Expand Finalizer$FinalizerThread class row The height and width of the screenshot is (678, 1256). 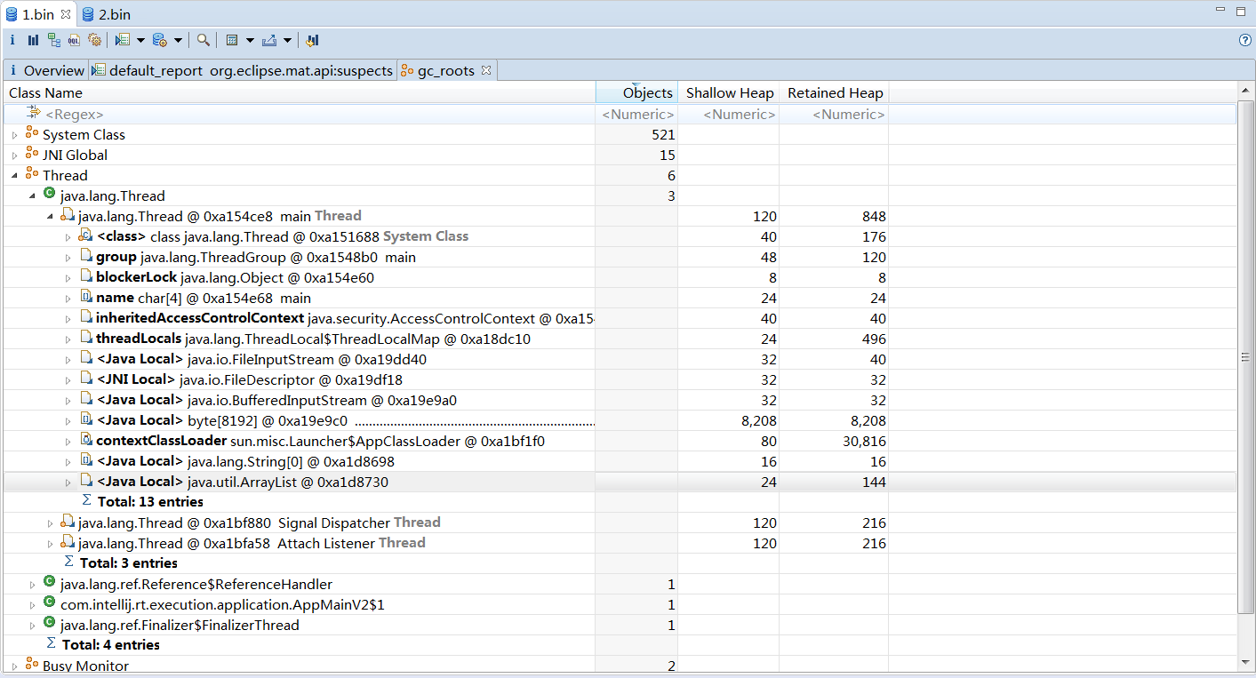[32, 626]
